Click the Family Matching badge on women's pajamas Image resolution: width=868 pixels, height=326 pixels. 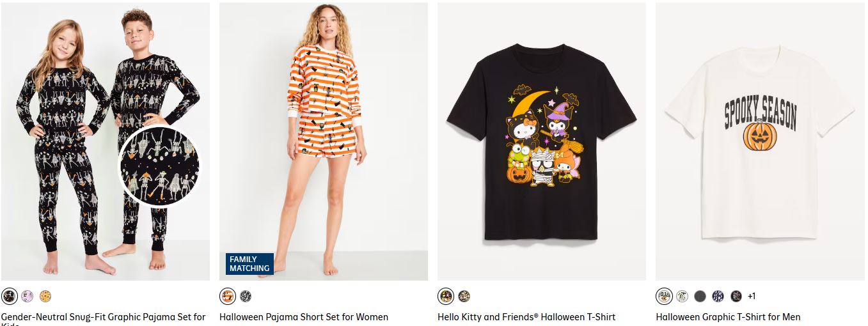[249, 264]
